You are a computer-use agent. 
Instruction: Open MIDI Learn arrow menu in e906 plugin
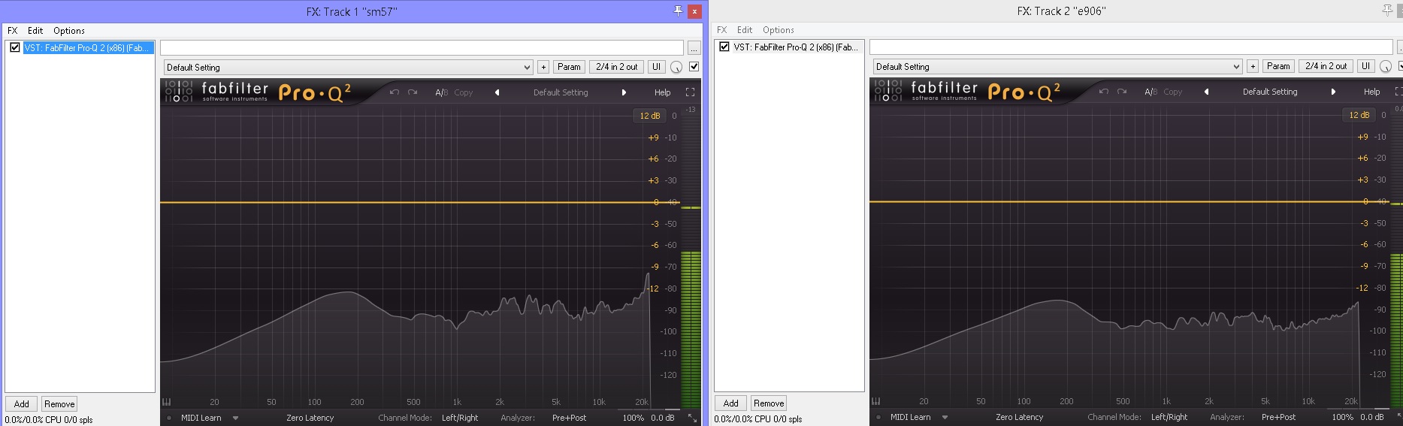(945, 417)
